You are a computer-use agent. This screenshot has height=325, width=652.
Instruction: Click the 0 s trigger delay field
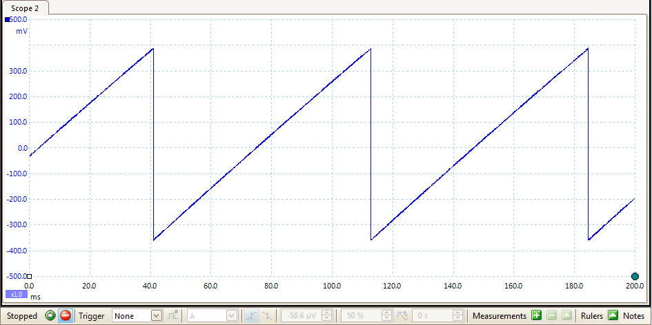[x=433, y=316]
